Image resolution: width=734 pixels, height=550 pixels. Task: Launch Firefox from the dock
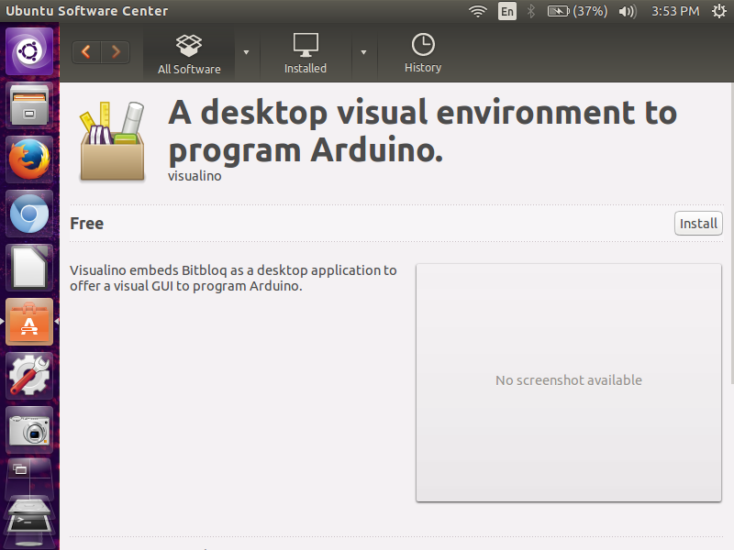pos(29,159)
